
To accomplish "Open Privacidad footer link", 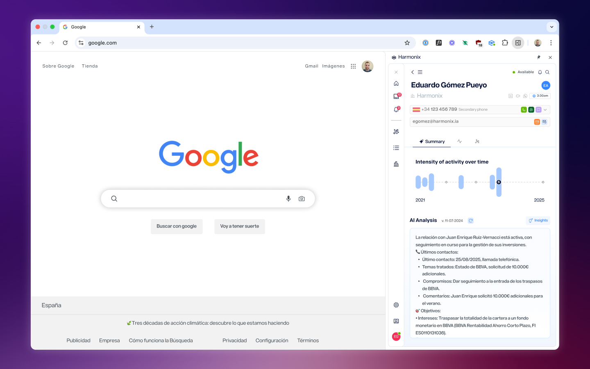I will coord(234,341).
